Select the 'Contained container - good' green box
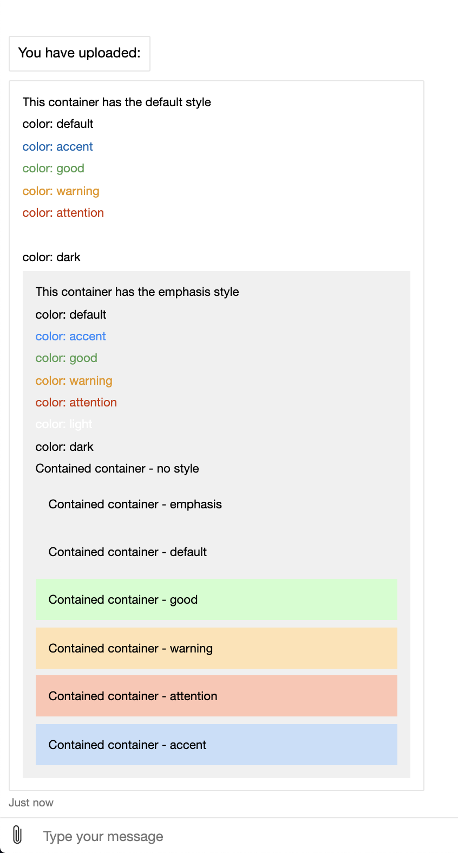This screenshot has width=458, height=853. (x=216, y=599)
